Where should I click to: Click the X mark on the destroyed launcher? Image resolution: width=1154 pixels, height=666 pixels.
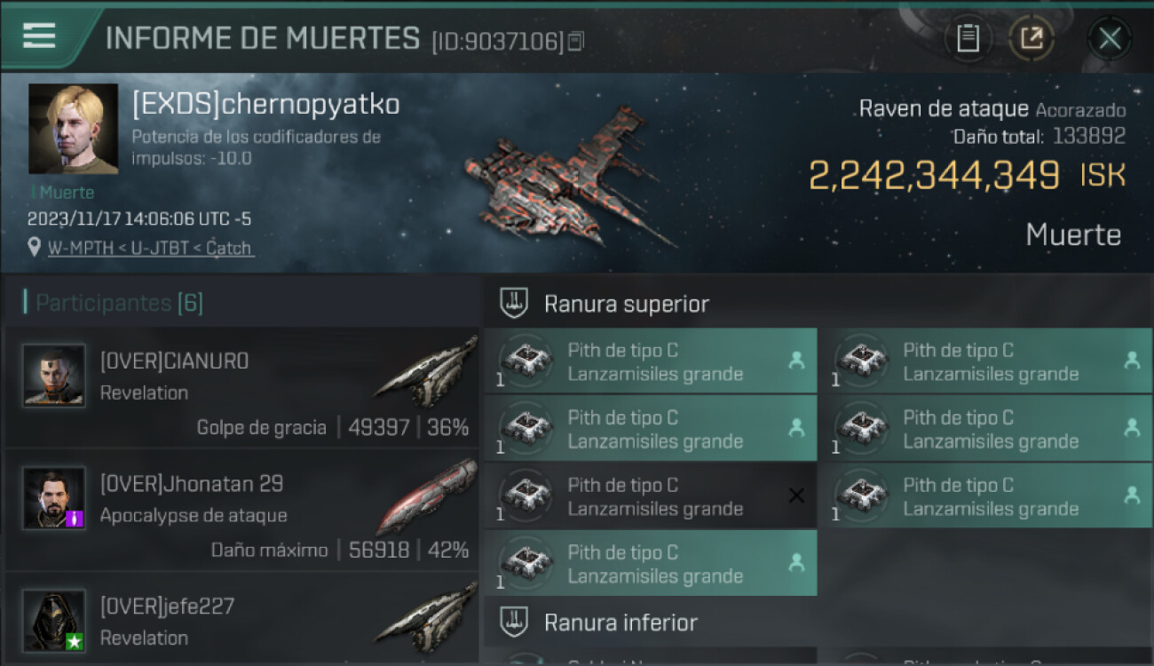[796, 496]
